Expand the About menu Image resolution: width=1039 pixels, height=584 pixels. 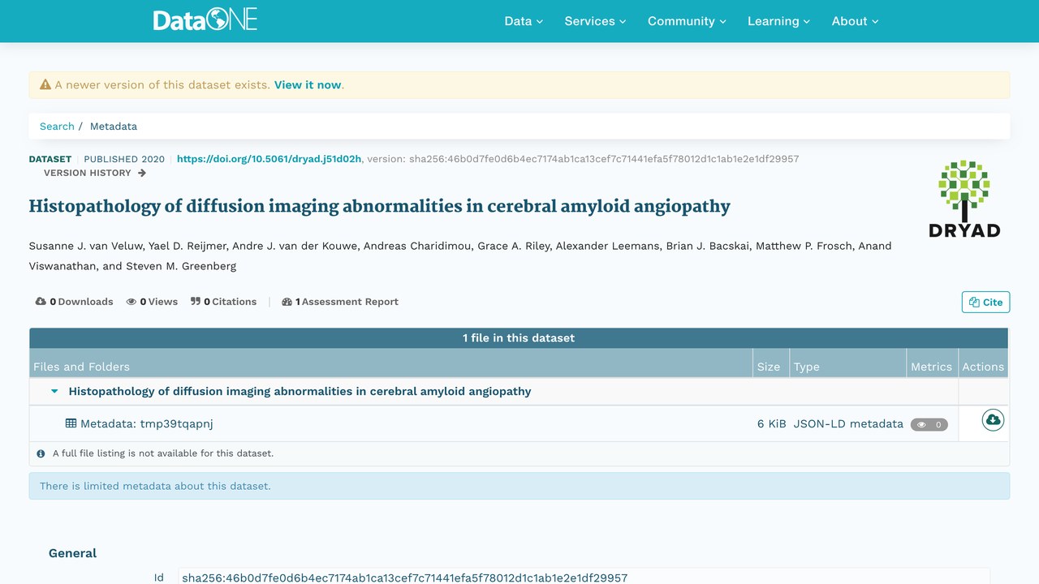pyautogui.click(x=855, y=21)
